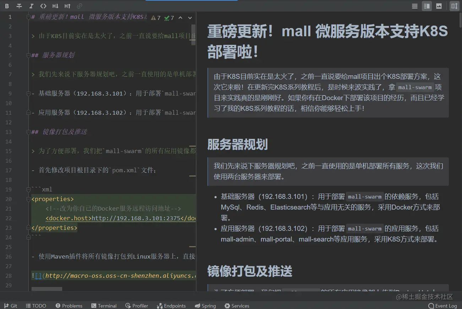Collapse the heading fold marker on line 1

(28, 17)
